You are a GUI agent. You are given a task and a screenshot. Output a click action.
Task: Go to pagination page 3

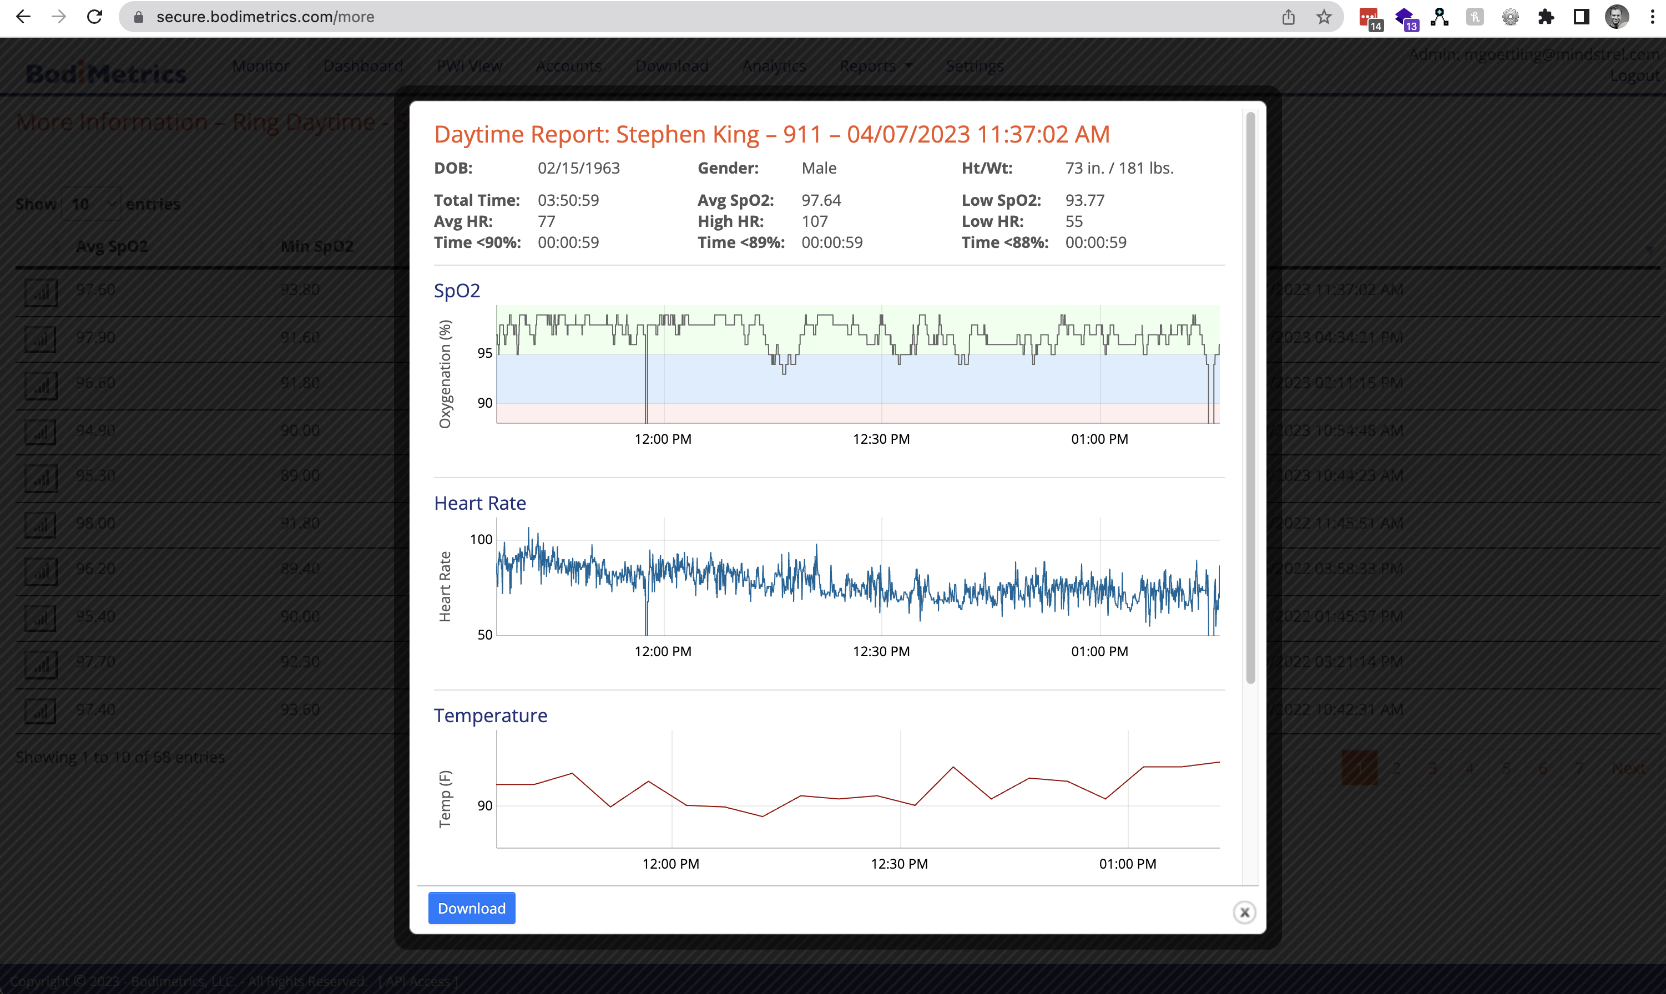click(x=1433, y=768)
